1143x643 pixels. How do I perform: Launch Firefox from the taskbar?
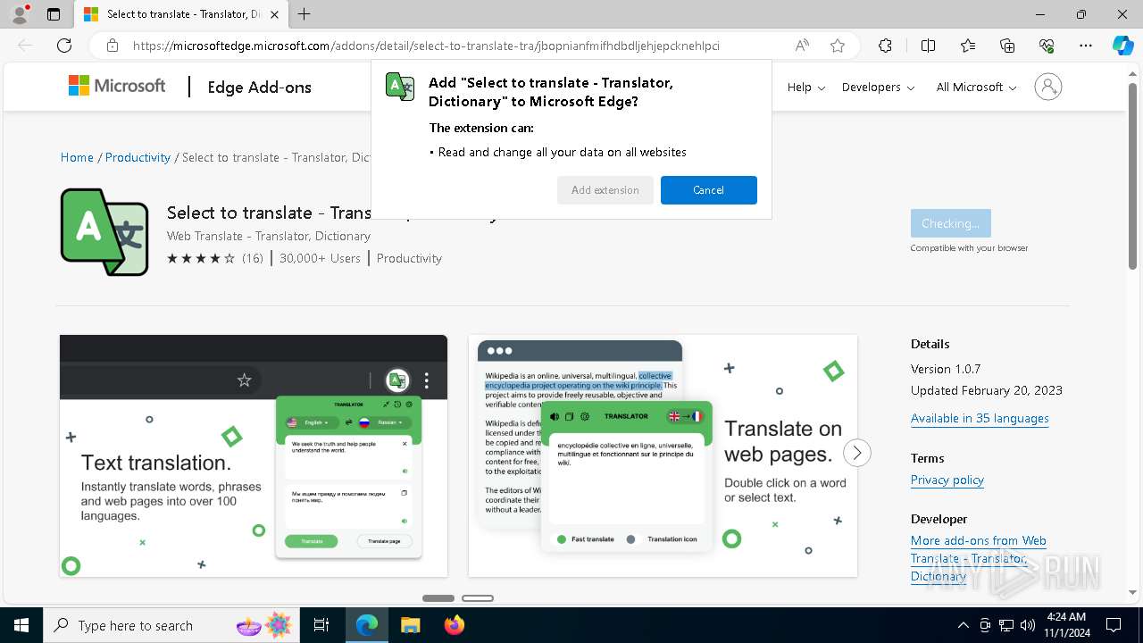(x=454, y=625)
